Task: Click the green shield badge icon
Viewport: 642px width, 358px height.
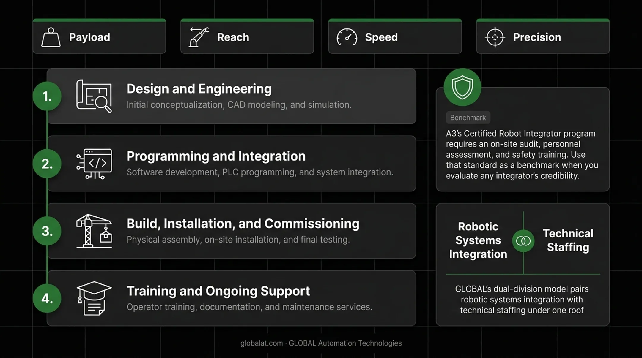Action: coord(462,87)
